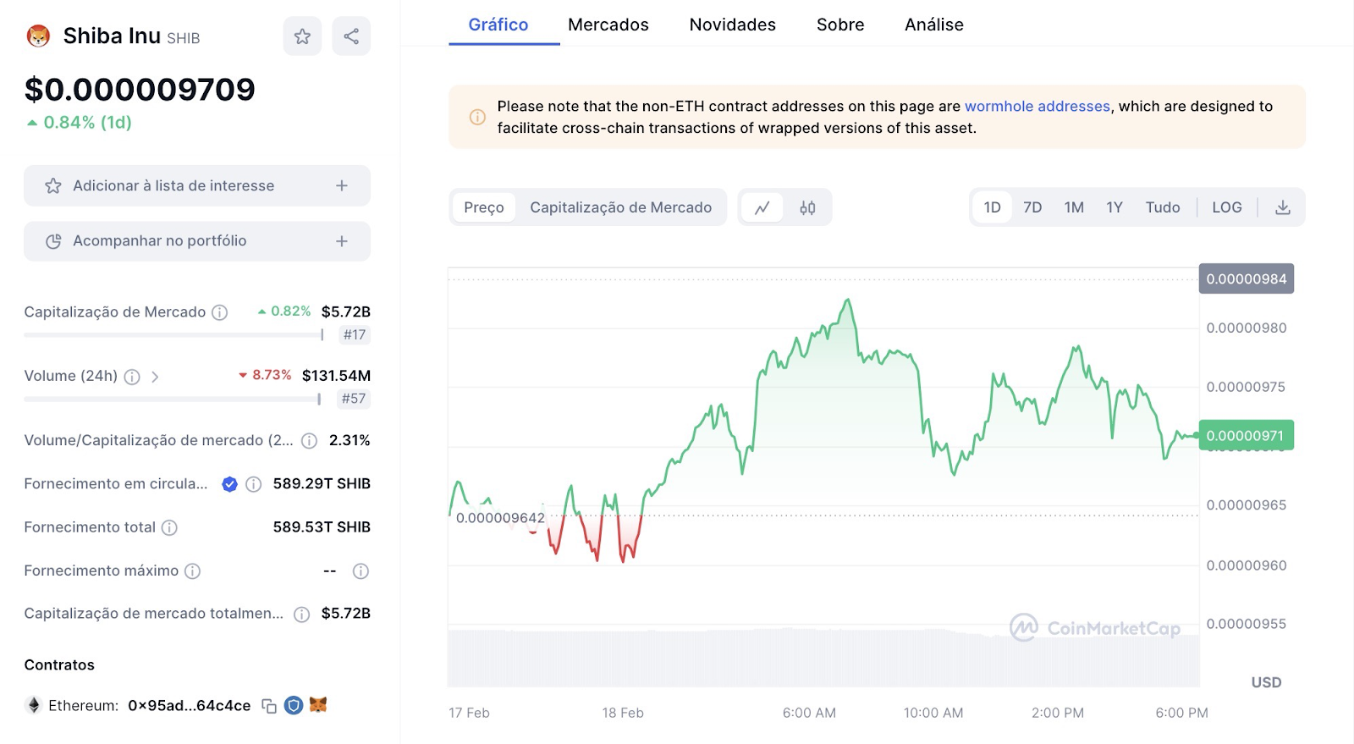Download chart data icon
1354x744 pixels.
(x=1283, y=207)
